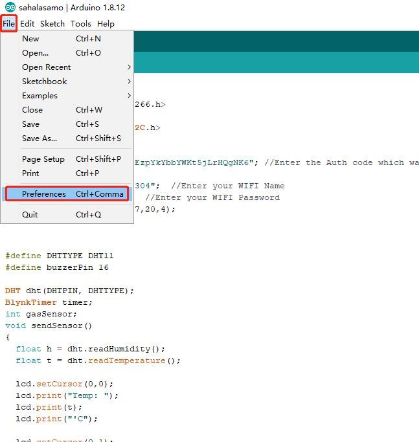Click the '2C.h>' include fragment
Viewport: 419px width, 442px height.
click(148, 127)
